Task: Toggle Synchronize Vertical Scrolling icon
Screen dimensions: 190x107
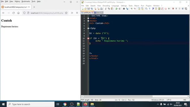Action: pos(139,9)
